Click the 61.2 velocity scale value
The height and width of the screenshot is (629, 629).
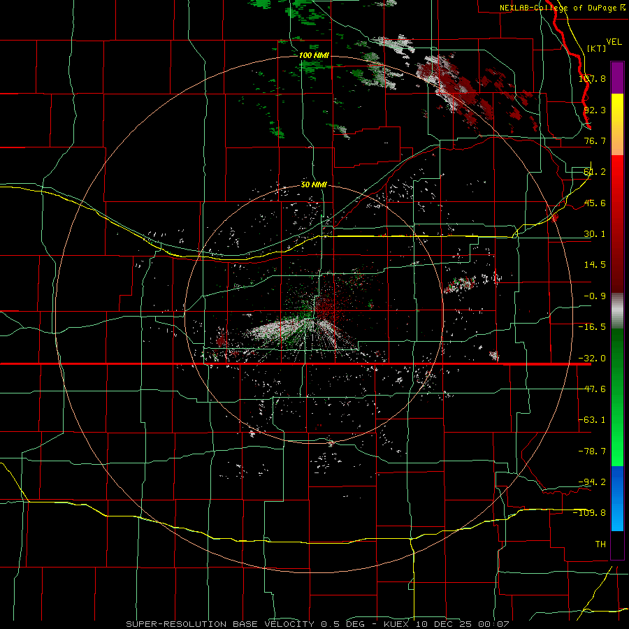[x=595, y=172]
